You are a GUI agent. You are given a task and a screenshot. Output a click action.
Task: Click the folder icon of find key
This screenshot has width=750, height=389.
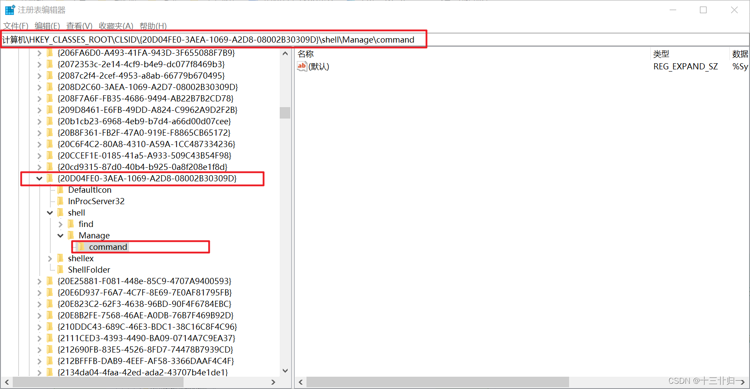pyautogui.click(x=71, y=224)
